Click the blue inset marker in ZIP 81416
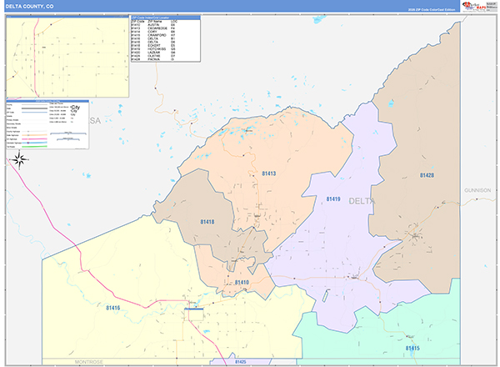The image size is (500, 367). click(x=193, y=309)
